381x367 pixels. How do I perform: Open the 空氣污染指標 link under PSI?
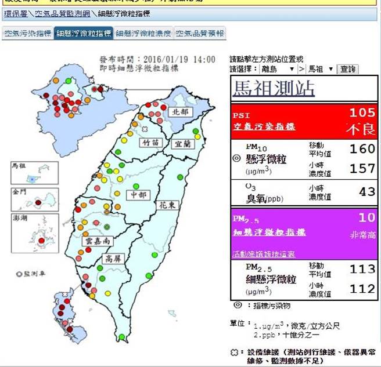tap(264, 126)
